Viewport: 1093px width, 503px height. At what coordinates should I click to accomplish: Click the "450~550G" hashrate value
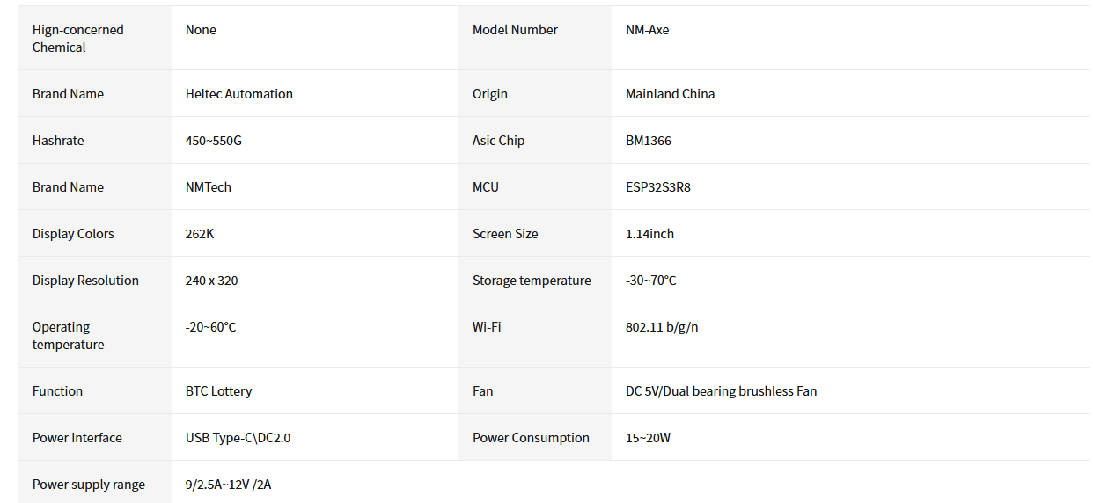coord(213,141)
